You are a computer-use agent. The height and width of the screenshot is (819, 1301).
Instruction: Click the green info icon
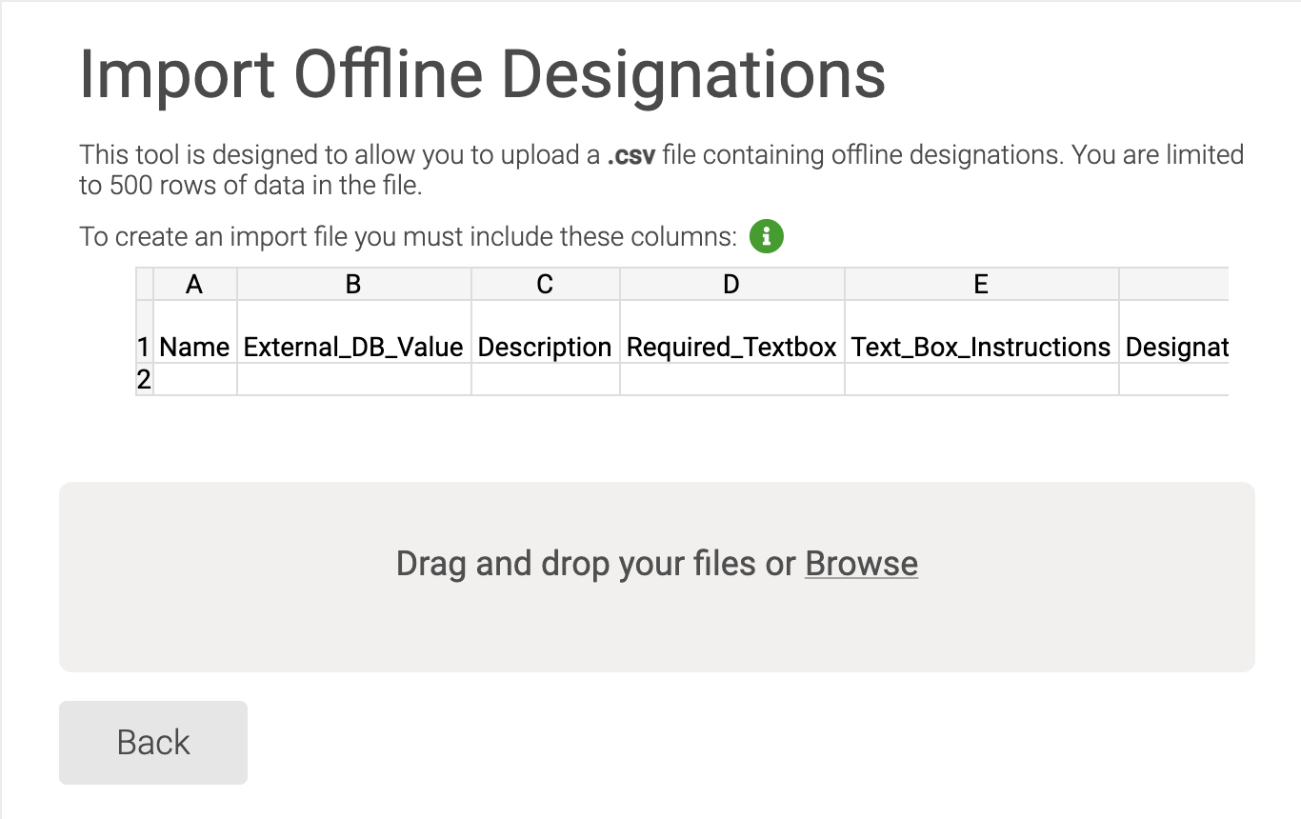click(x=766, y=236)
